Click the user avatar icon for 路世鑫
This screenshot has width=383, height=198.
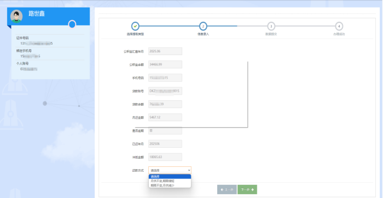pos(16,16)
